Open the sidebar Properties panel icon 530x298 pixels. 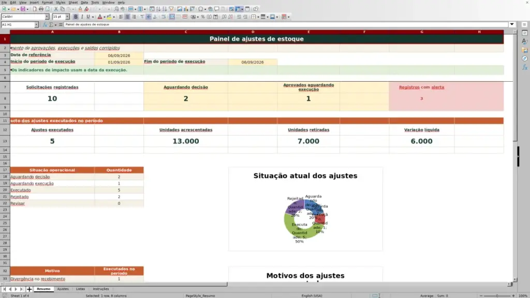(525, 33)
